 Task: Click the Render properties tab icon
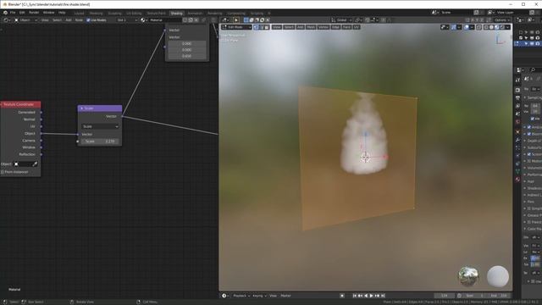coord(517,90)
